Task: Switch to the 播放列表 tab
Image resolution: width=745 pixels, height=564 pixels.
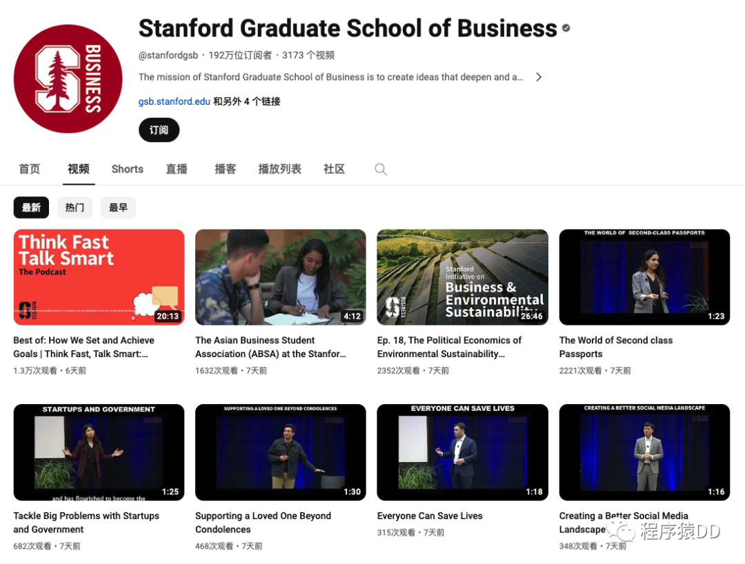Action: tap(279, 169)
